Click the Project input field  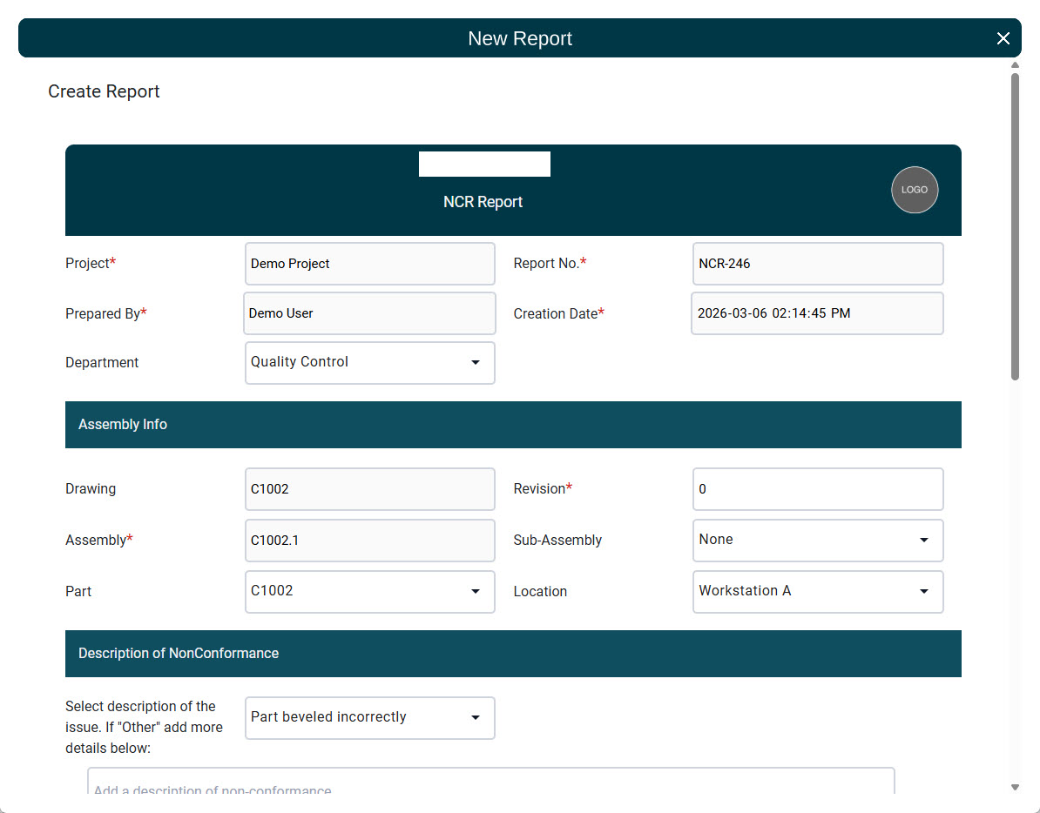(370, 264)
